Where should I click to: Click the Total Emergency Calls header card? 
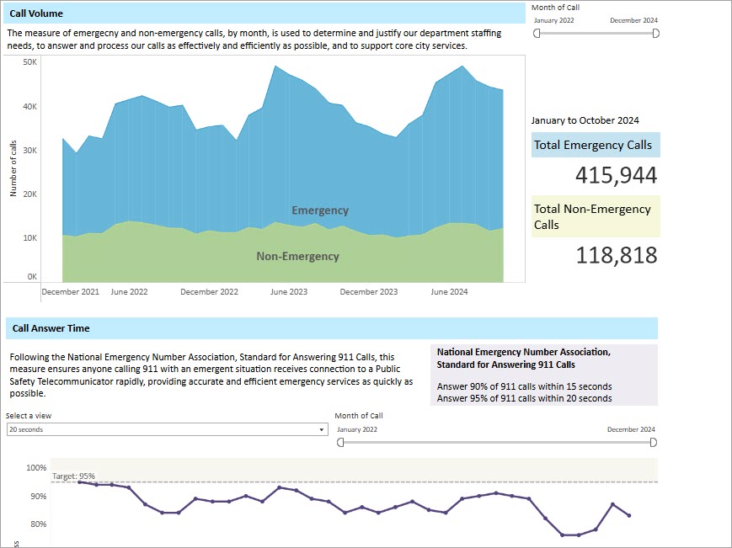596,145
